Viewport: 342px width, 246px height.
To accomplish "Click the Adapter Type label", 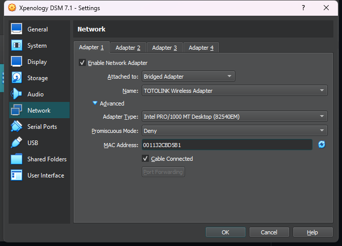I will coord(120,117).
